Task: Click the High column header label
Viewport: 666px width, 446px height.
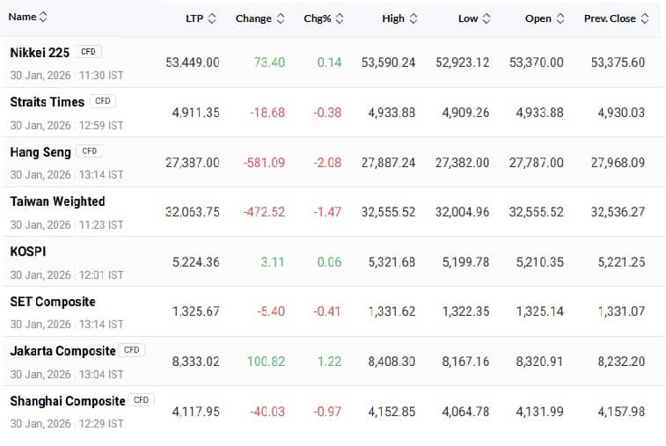Action: pyautogui.click(x=393, y=18)
